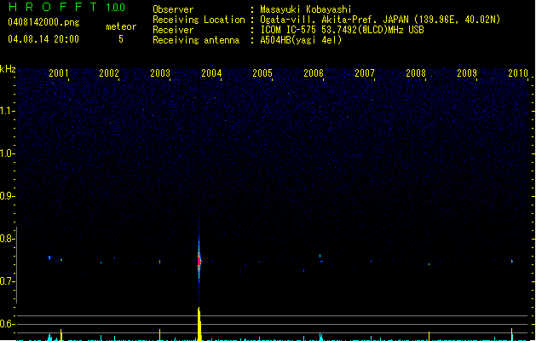
Task: Click the meteor label
Action: (121, 26)
